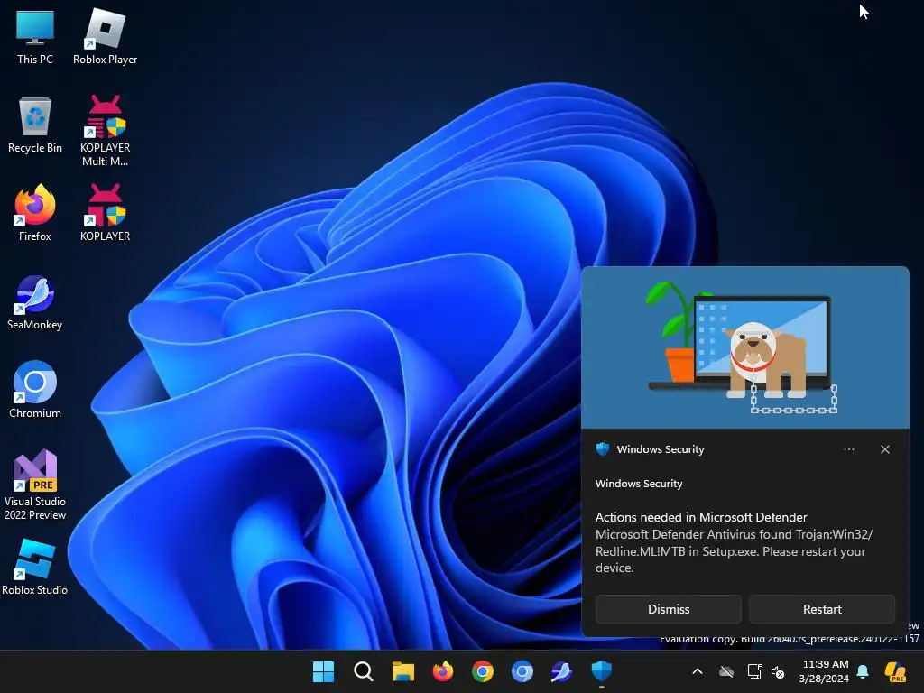Click Restart in the Windows Security alert
This screenshot has height=693, width=924.
tap(822, 609)
